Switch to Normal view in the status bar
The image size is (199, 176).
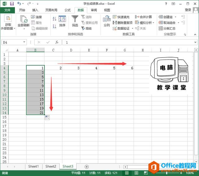click(127, 173)
